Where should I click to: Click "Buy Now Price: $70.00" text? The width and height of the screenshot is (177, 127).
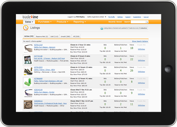pos(79,74)
